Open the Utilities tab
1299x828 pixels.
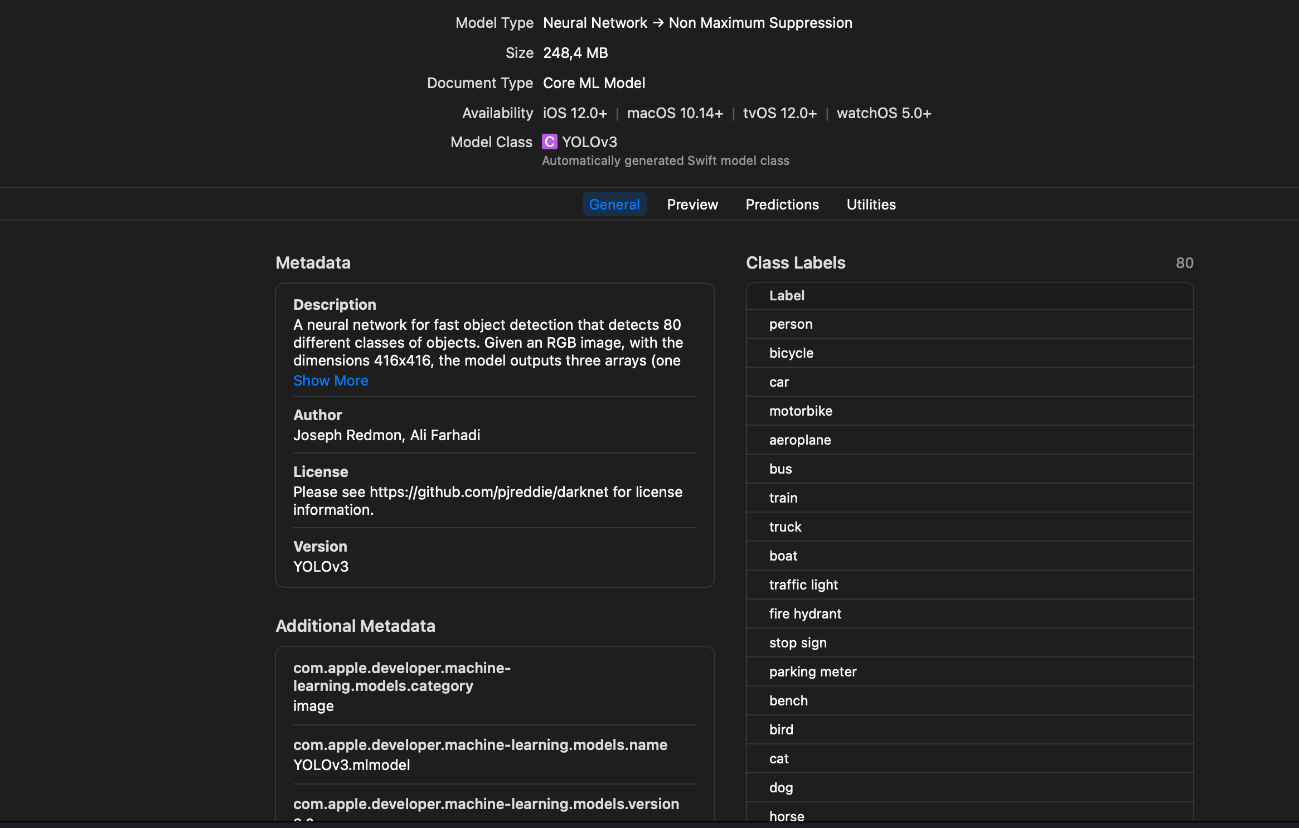(x=870, y=204)
